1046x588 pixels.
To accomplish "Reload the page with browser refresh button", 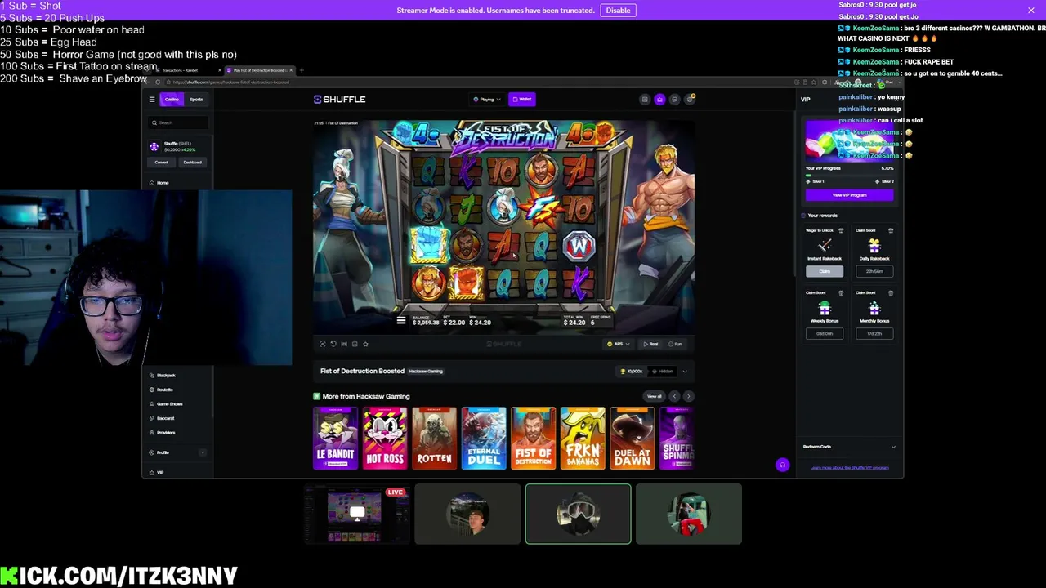I will tap(158, 82).
